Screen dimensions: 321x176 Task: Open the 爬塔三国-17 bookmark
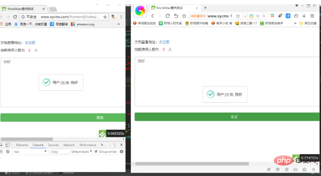(246, 23)
